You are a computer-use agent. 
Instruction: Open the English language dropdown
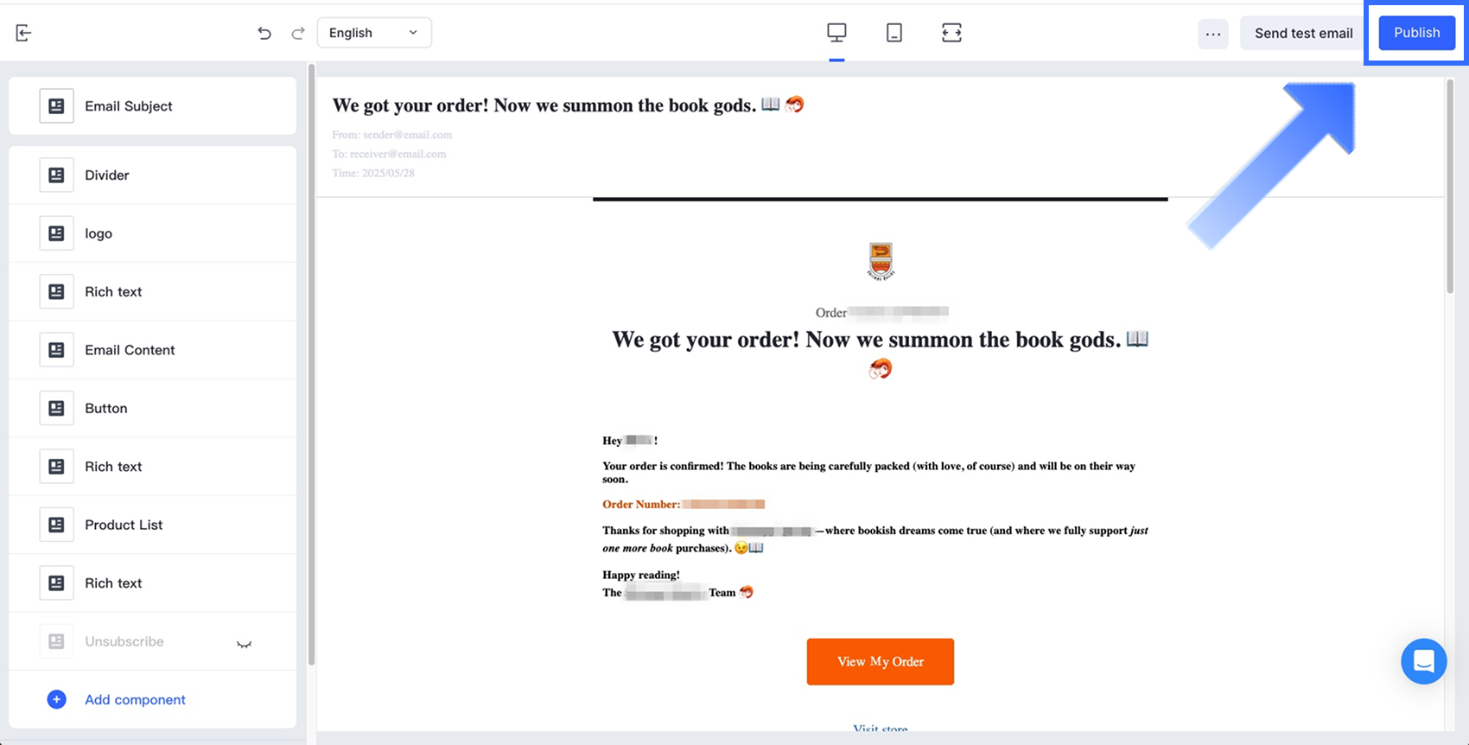374,33
